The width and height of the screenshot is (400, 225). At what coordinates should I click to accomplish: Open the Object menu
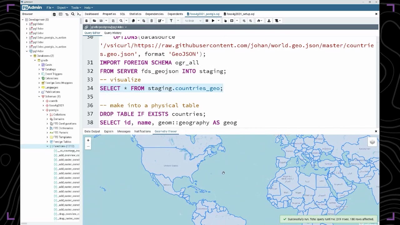pos(62,7)
